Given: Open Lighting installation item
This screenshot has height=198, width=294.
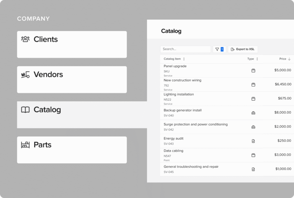Looking at the screenshot, I should pyautogui.click(x=179, y=94).
